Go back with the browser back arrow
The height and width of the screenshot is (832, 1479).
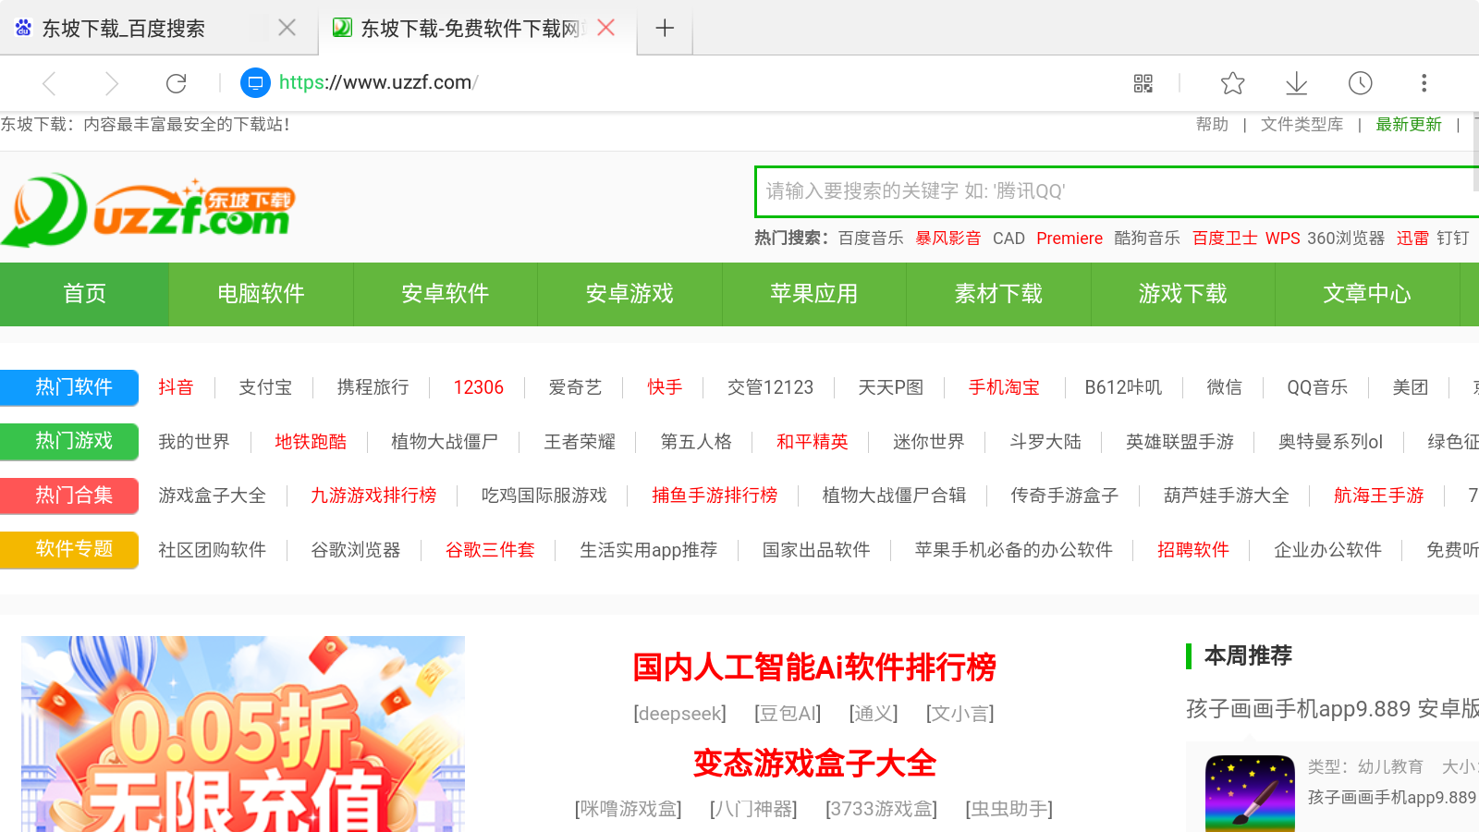coord(50,84)
